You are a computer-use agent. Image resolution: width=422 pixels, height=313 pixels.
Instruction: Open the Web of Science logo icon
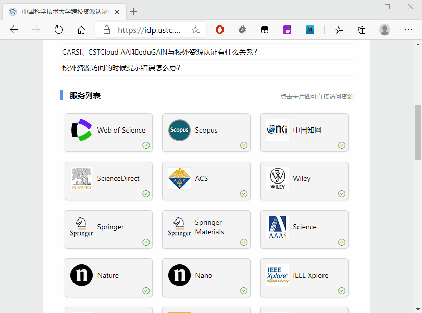point(82,130)
